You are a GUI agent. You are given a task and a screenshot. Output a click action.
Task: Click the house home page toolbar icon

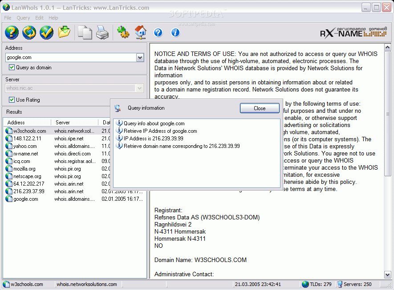[x=141, y=32]
